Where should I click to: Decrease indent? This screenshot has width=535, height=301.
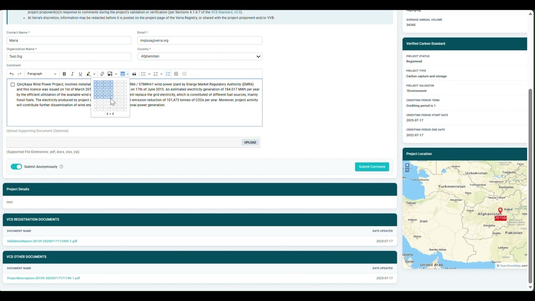[176, 74]
